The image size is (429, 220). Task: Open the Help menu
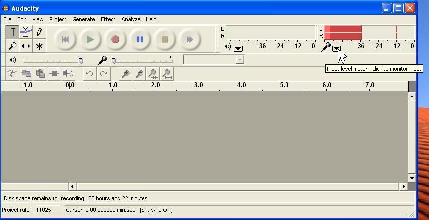pyautogui.click(x=151, y=19)
